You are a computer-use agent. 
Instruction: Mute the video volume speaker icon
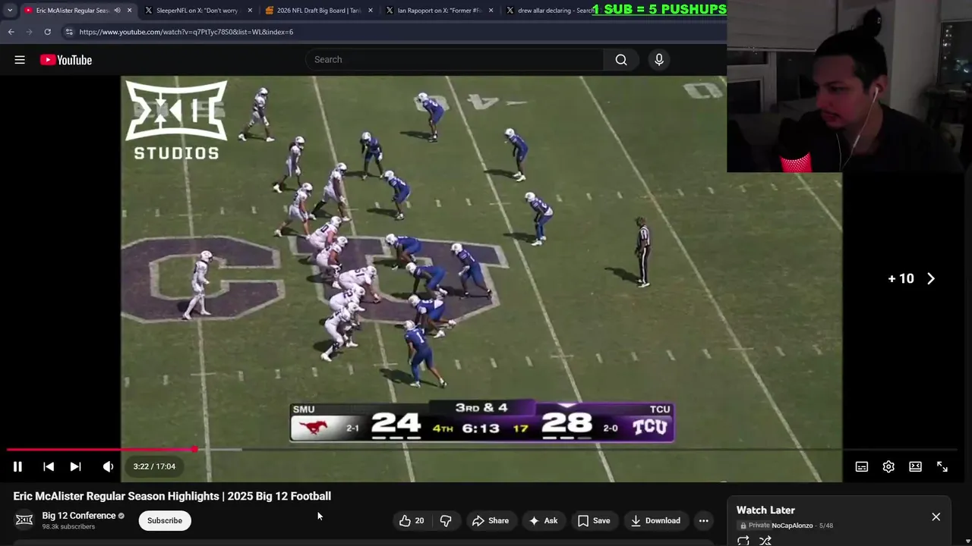tap(108, 466)
